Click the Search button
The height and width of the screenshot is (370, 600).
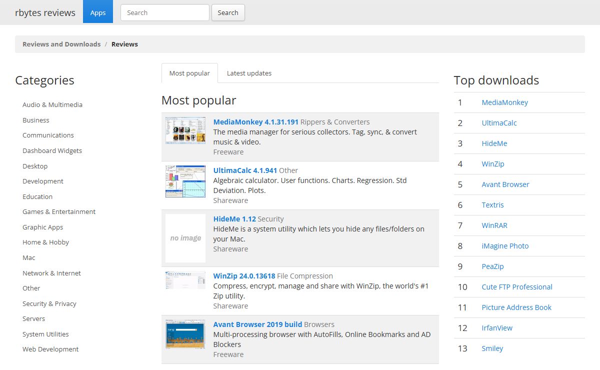coord(228,12)
